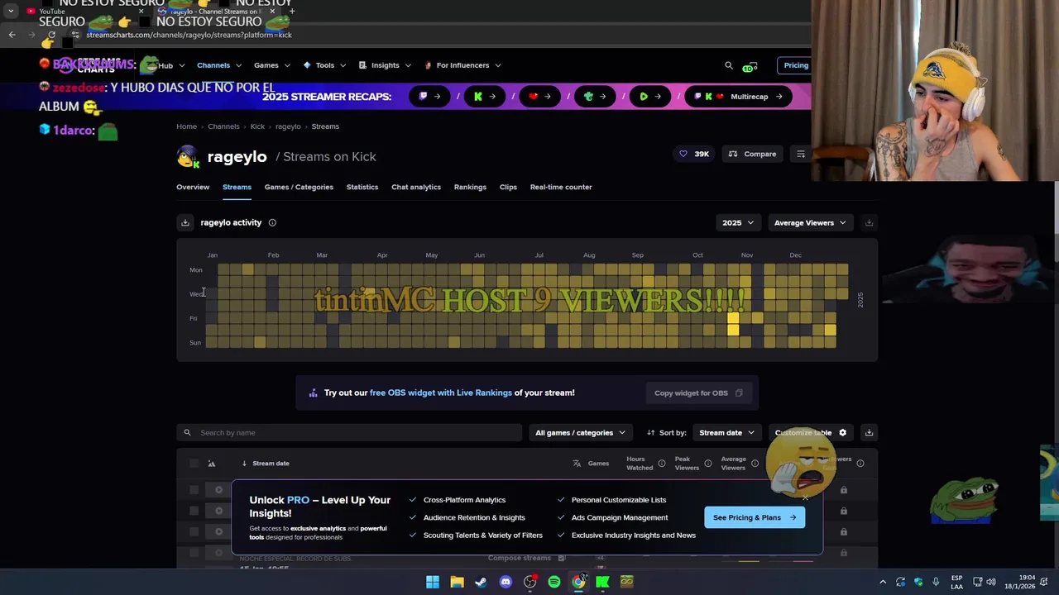Follow the free OBS widget with Live Rankings link
The width and height of the screenshot is (1059, 595).
point(441,393)
